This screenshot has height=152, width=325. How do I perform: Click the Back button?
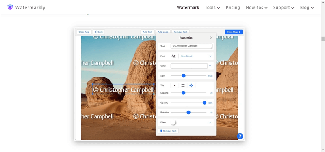click(x=99, y=32)
